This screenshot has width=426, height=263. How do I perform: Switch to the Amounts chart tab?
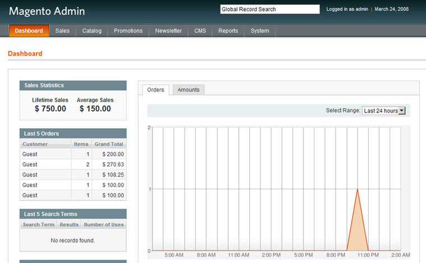click(188, 90)
